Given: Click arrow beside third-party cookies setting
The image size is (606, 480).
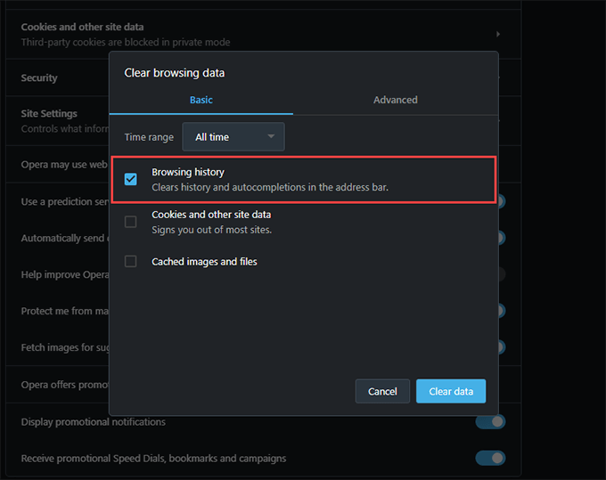Looking at the screenshot, I should [x=498, y=34].
